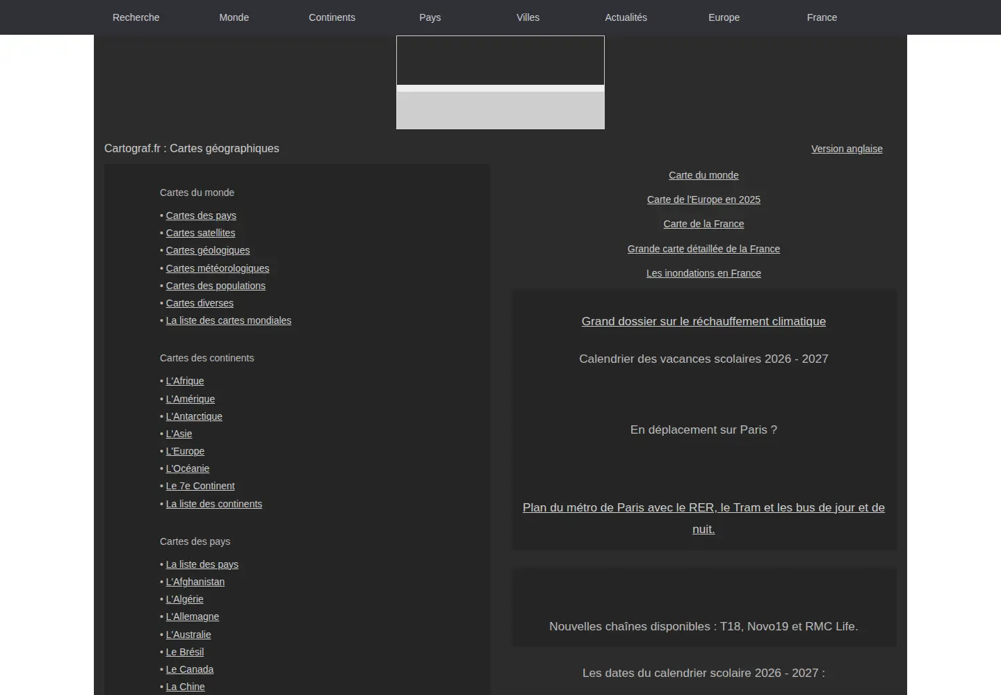Open Carte de l'Europe en 2025
This screenshot has height=695, width=1001.
pos(703,199)
